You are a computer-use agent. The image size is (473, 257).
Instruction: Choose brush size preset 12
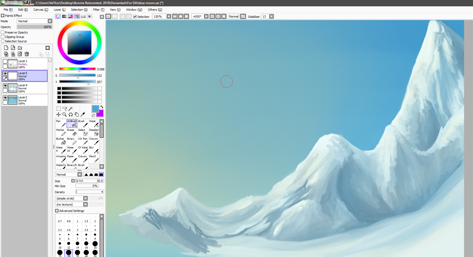click(x=69, y=245)
